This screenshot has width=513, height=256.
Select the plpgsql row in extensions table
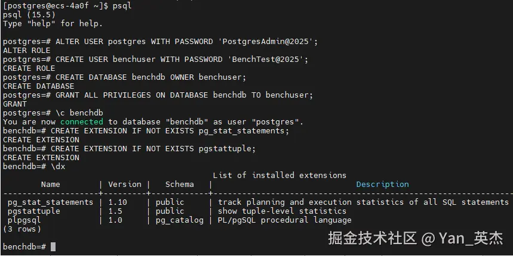point(26,220)
